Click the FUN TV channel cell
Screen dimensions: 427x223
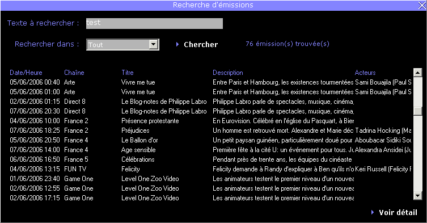[x=75, y=169]
